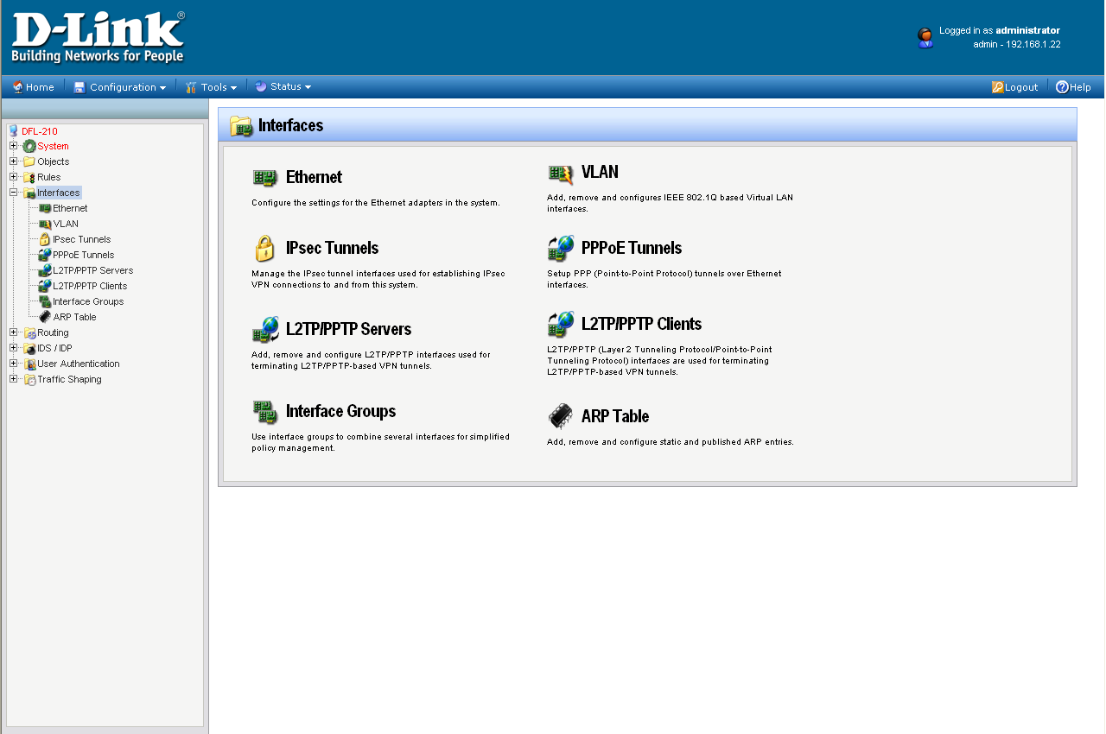Open the L2TP/PPTP Clients heading link
The width and height of the screenshot is (1106, 734).
(641, 324)
